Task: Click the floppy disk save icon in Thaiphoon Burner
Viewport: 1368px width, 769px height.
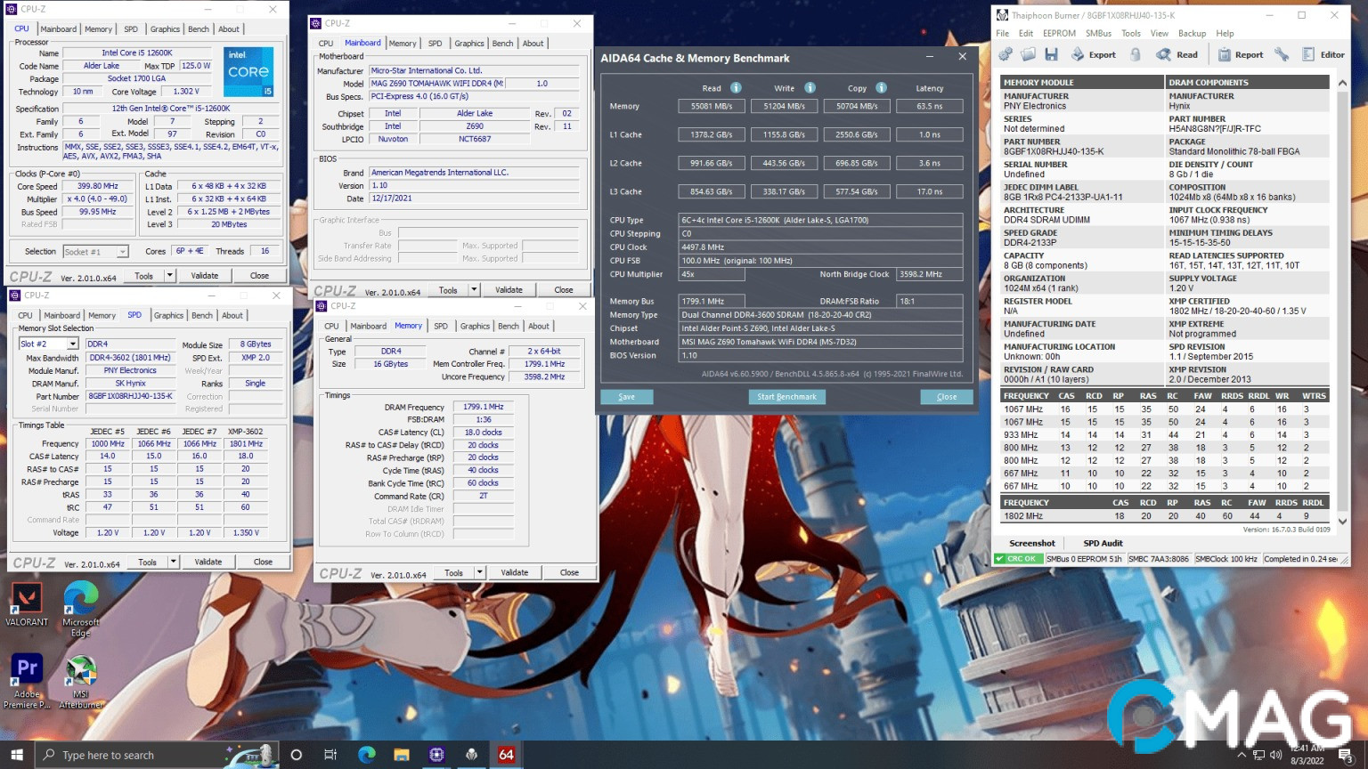Action: pos(1051,54)
